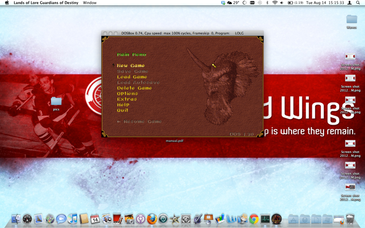Open Finder from the Dock
The height and width of the screenshot is (228, 365).
[16, 219]
